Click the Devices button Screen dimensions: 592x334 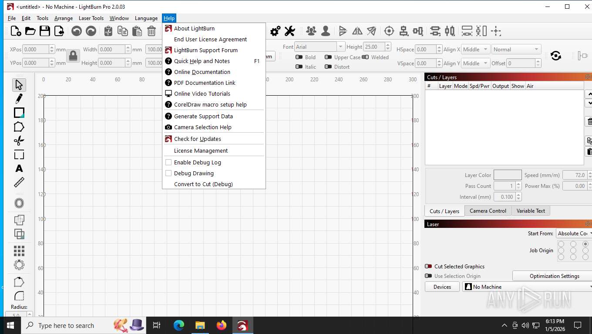click(442, 287)
